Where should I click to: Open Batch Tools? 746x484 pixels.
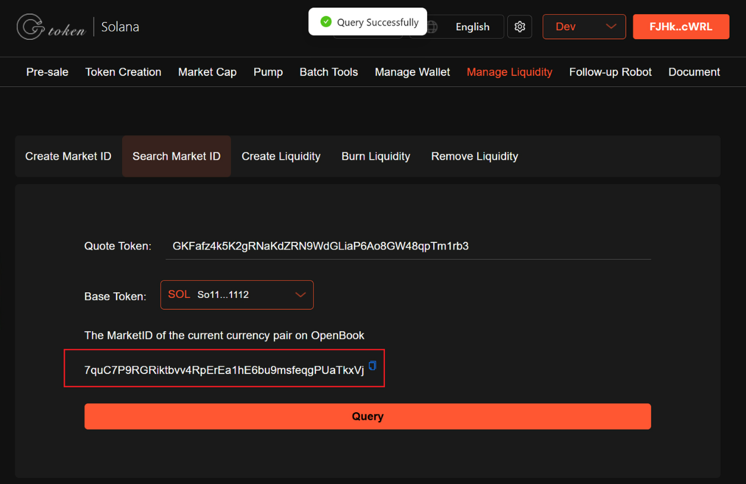(329, 72)
